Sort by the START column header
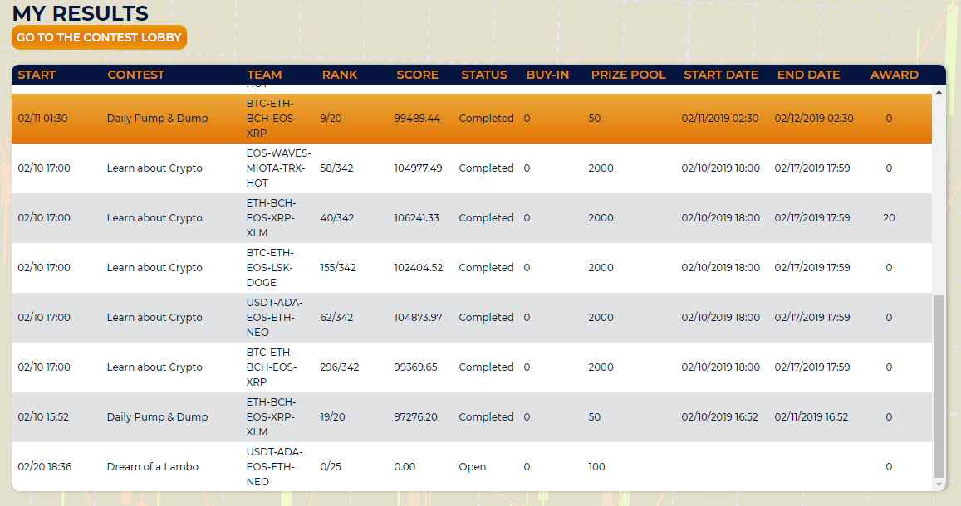The image size is (961, 506). (x=37, y=75)
